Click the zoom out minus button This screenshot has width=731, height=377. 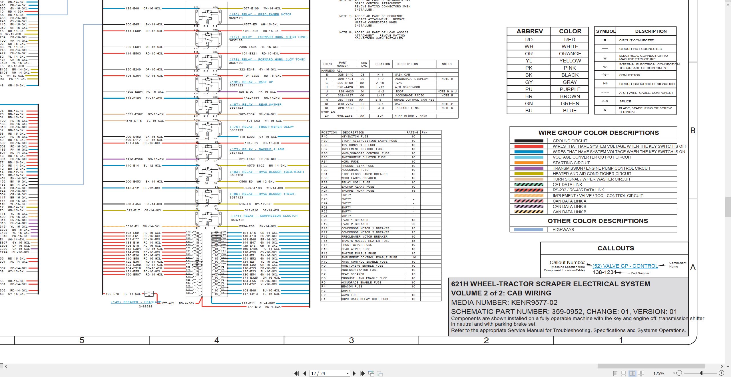[x=679, y=373]
